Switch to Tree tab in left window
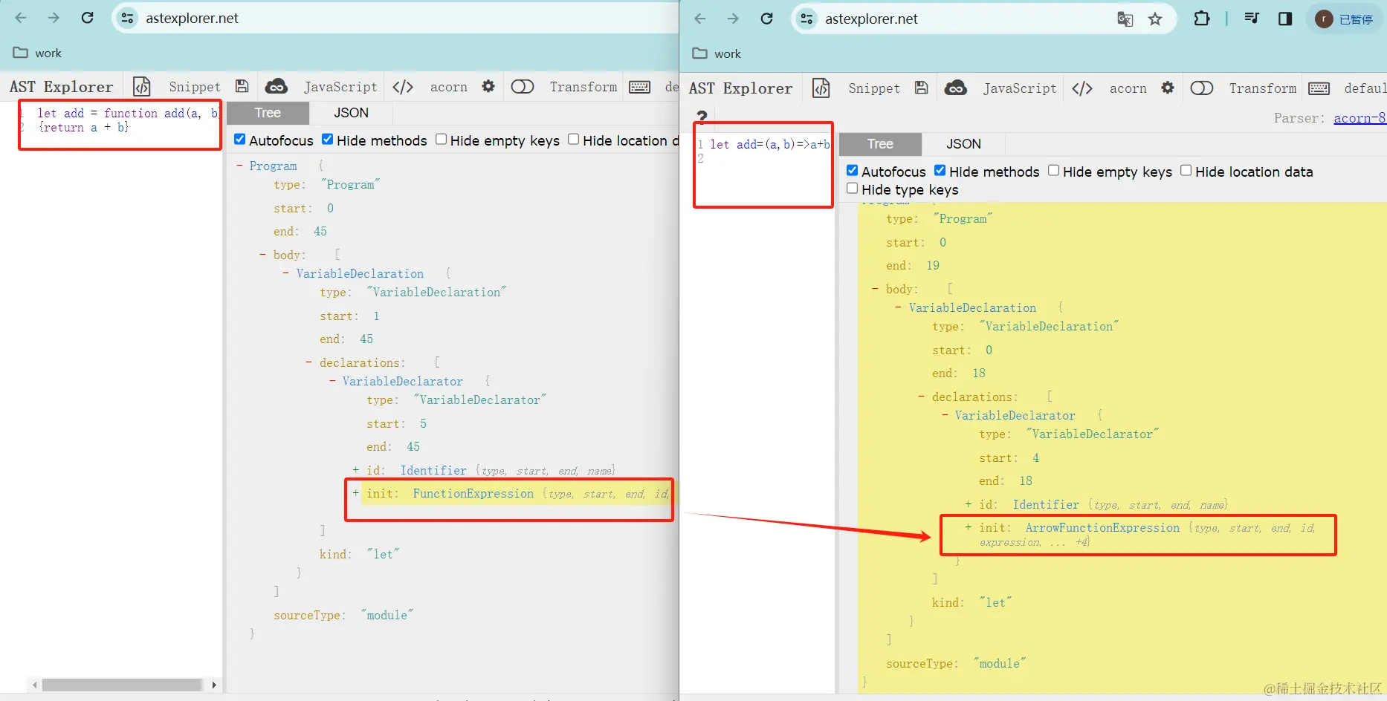Viewport: 1387px width, 701px height. 268,113
